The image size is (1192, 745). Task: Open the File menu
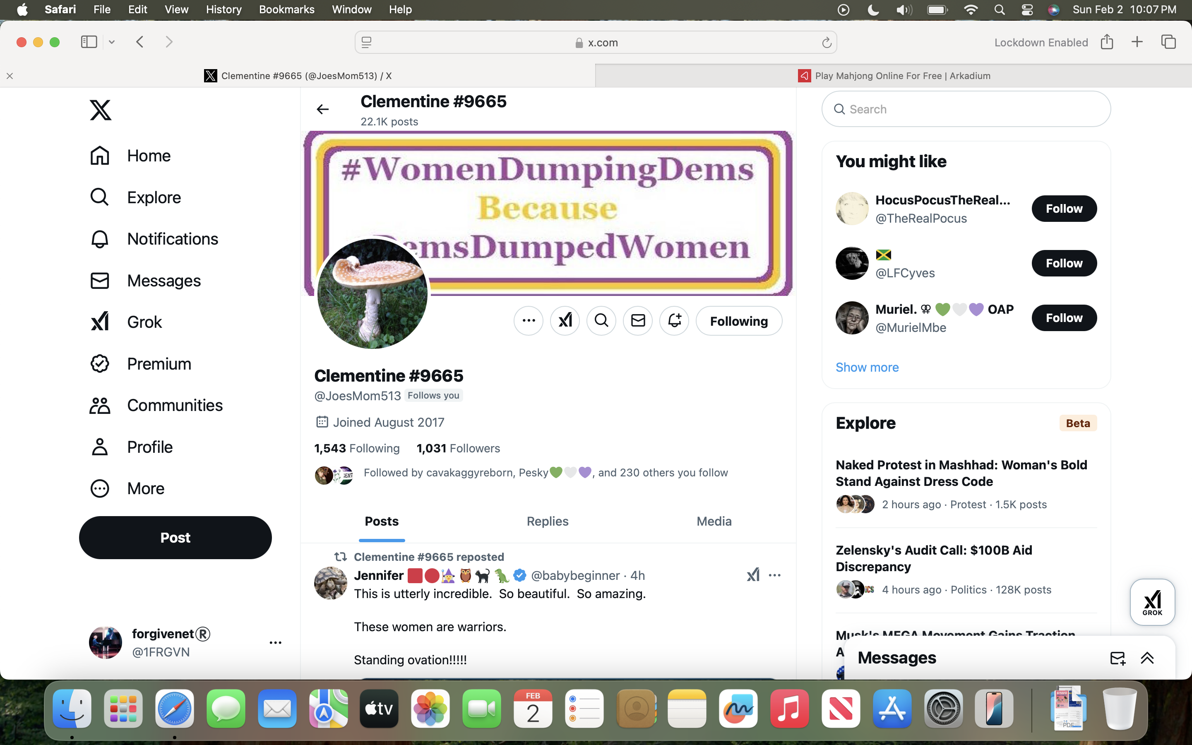102,10
